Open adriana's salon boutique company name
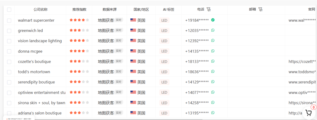Image resolution: width=317 pixels, height=120 pixels. pyautogui.click(x=40, y=113)
